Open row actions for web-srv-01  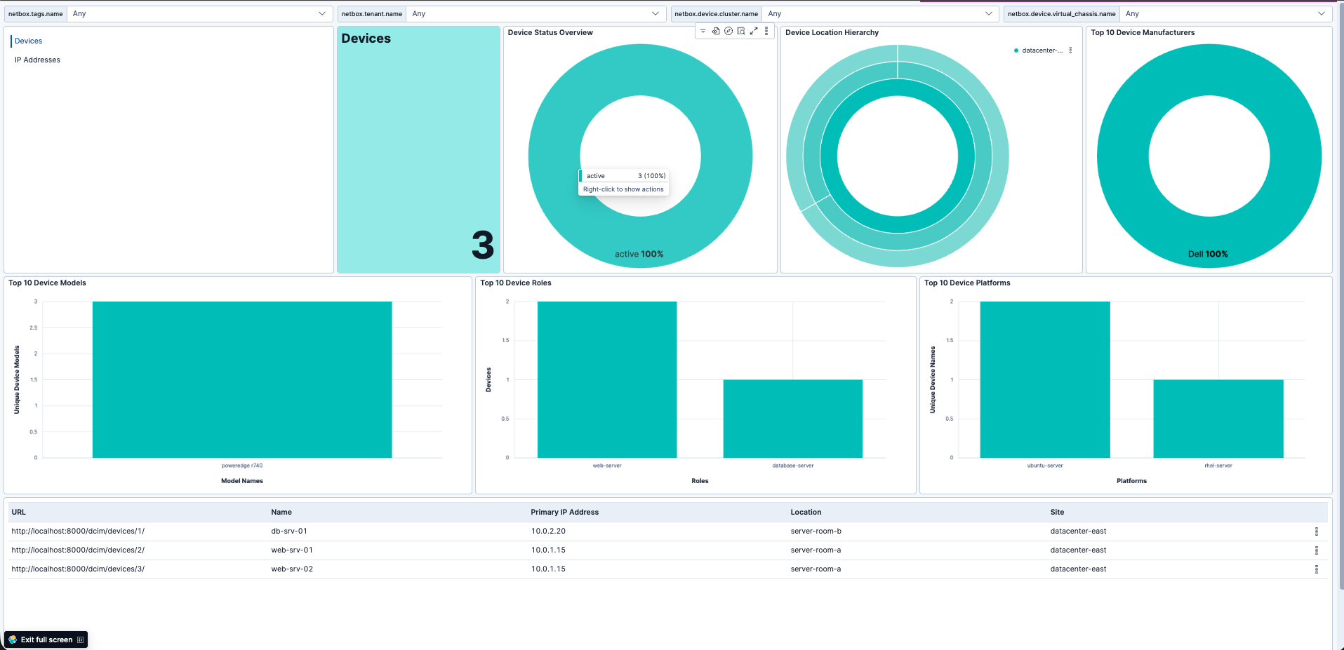coord(1316,550)
